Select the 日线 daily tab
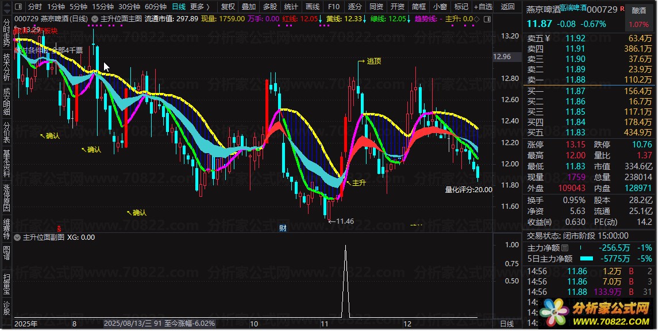The height and width of the screenshot is (331, 659). (179, 7)
